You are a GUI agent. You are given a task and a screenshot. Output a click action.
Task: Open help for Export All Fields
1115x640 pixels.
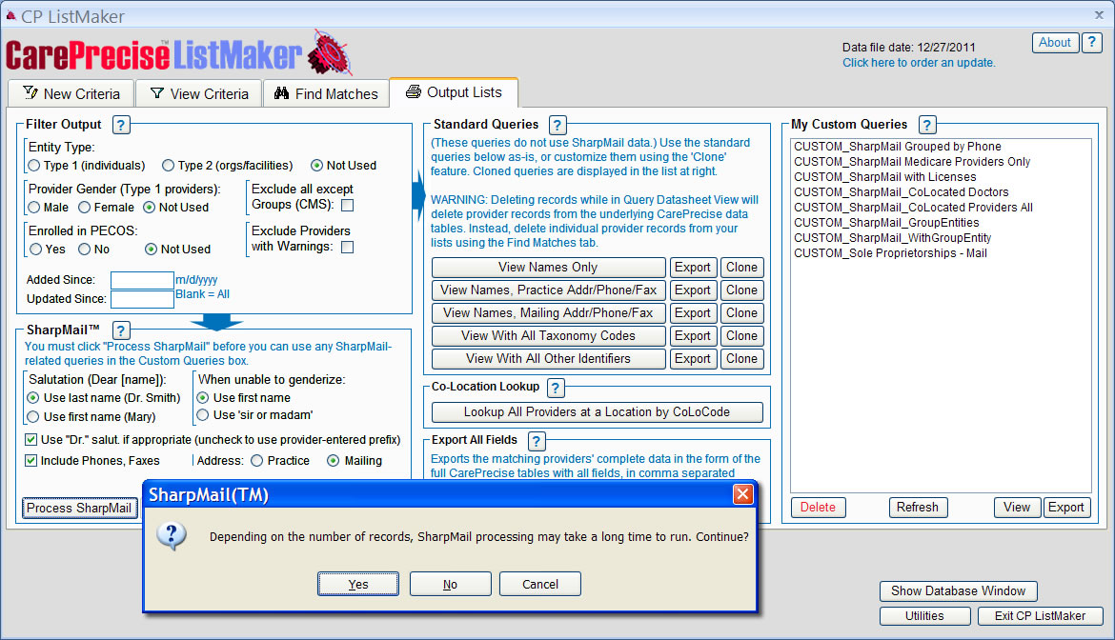tap(537, 441)
